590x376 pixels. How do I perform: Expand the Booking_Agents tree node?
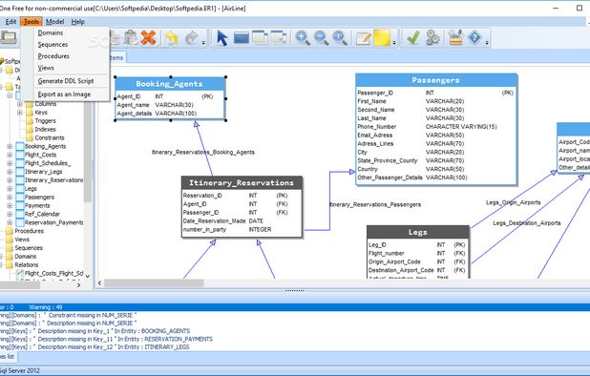(x=10, y=146)
